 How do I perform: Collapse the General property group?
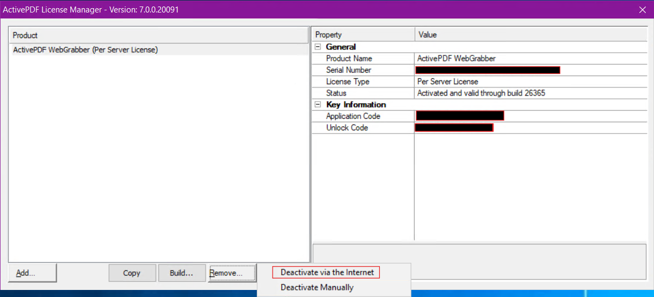318,47
